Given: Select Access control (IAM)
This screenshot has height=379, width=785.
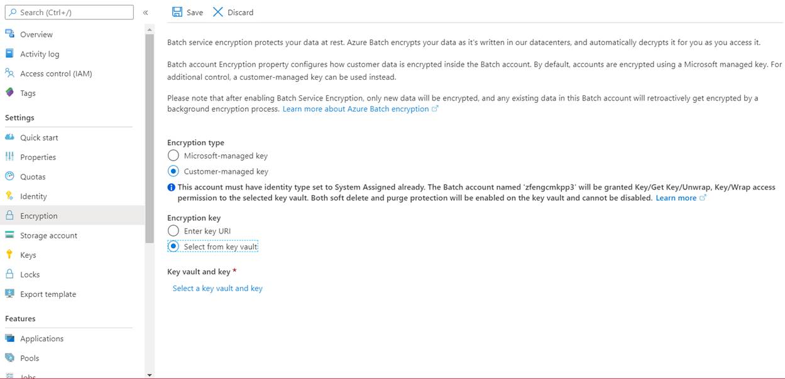Looking at the screenshot, I should [x=9, y=73].
